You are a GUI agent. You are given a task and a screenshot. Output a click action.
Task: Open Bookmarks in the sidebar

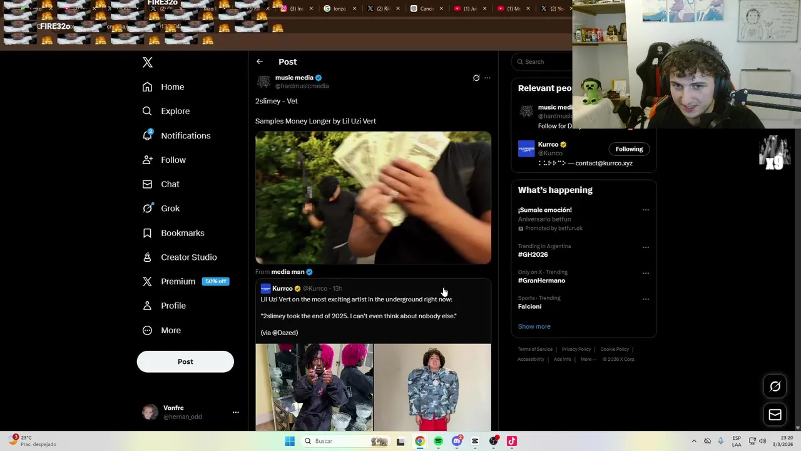coord(173,233)
